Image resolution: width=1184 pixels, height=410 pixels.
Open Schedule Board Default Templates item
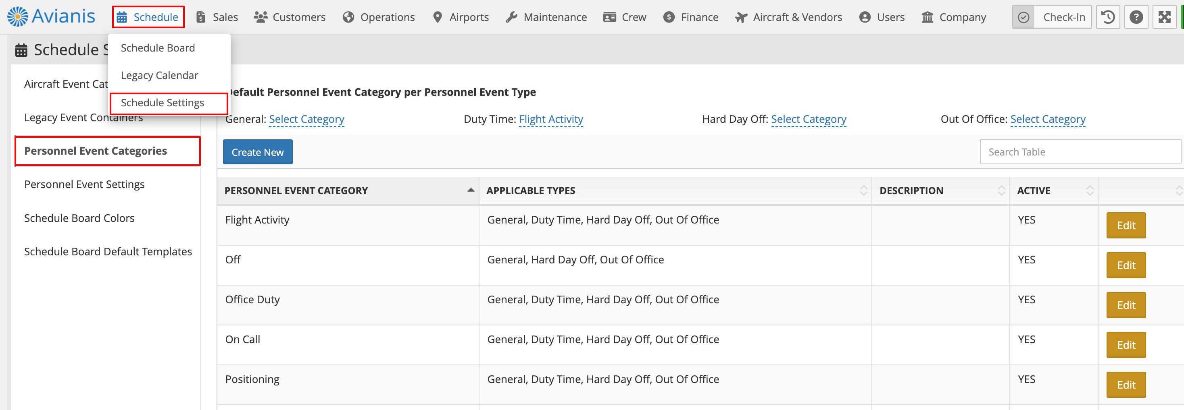tap(108, 252)
